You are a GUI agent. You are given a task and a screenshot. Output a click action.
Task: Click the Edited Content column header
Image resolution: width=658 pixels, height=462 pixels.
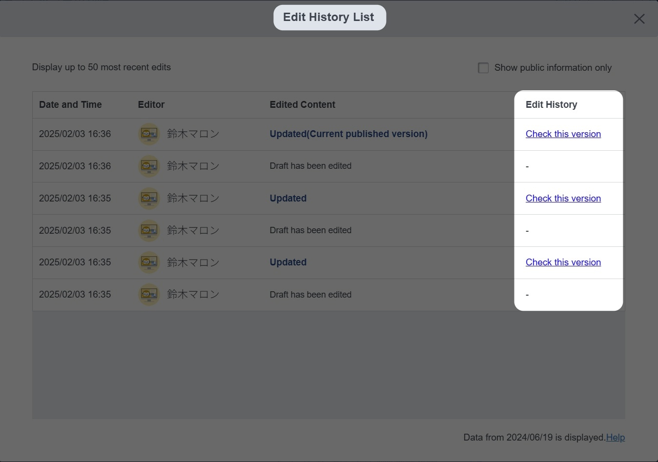pyautogui.click(x=302, y=104)
